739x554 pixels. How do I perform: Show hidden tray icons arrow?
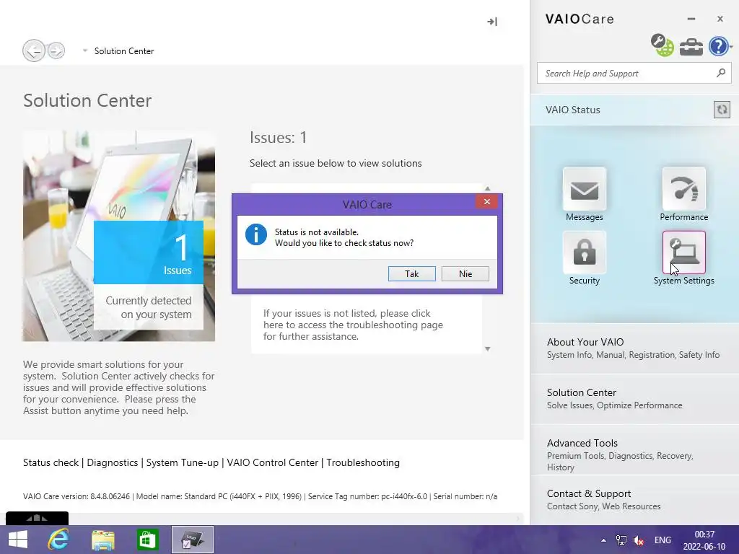tap(603, 540)
